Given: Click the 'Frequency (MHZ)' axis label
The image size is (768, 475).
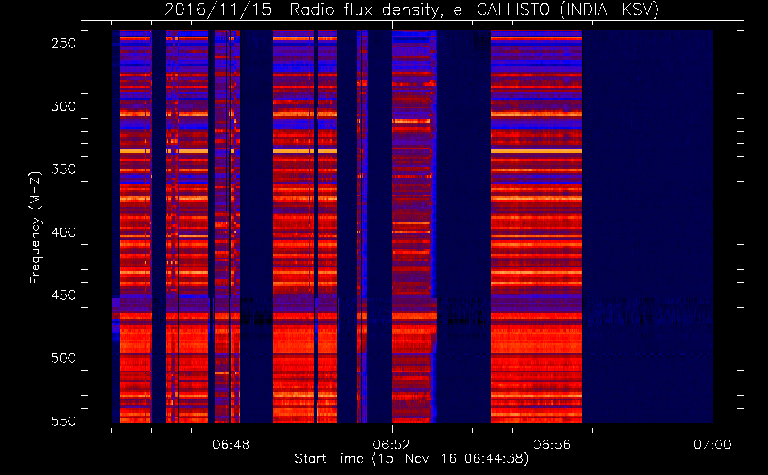Looking at the screenshot, I should pyautogui.click(x=35, y=228).
